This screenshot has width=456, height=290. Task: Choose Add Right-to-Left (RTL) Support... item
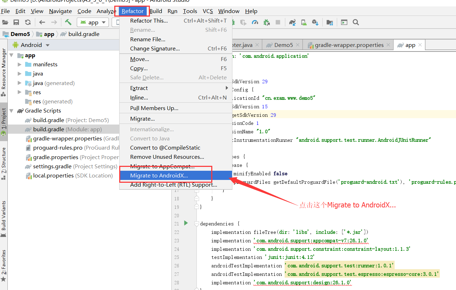pos(176,185)
